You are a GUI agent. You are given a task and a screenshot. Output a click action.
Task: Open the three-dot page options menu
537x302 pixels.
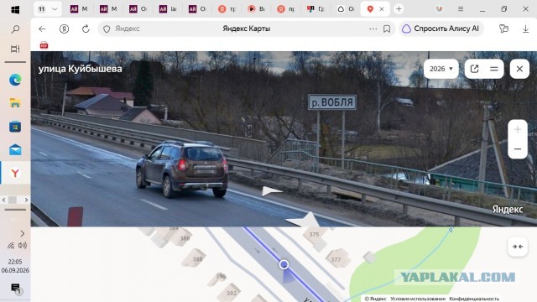[x=373, y=29]
